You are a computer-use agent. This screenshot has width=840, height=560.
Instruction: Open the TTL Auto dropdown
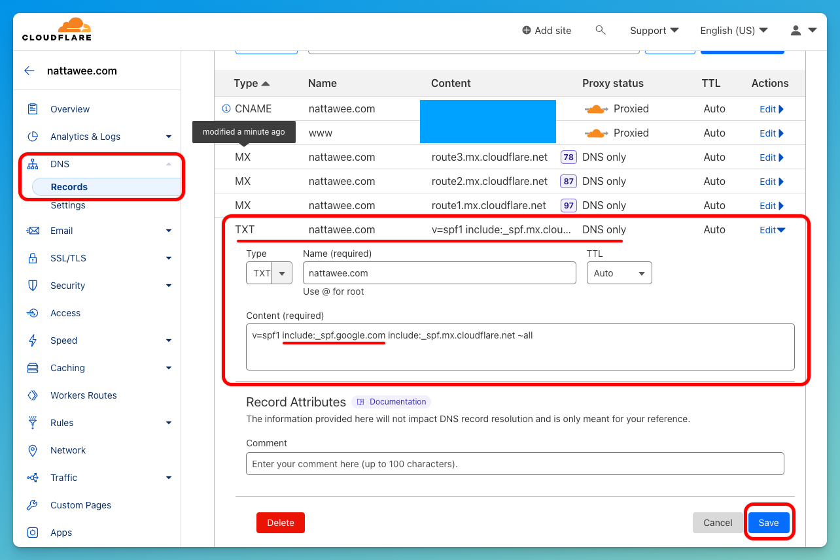pos(619,272)
